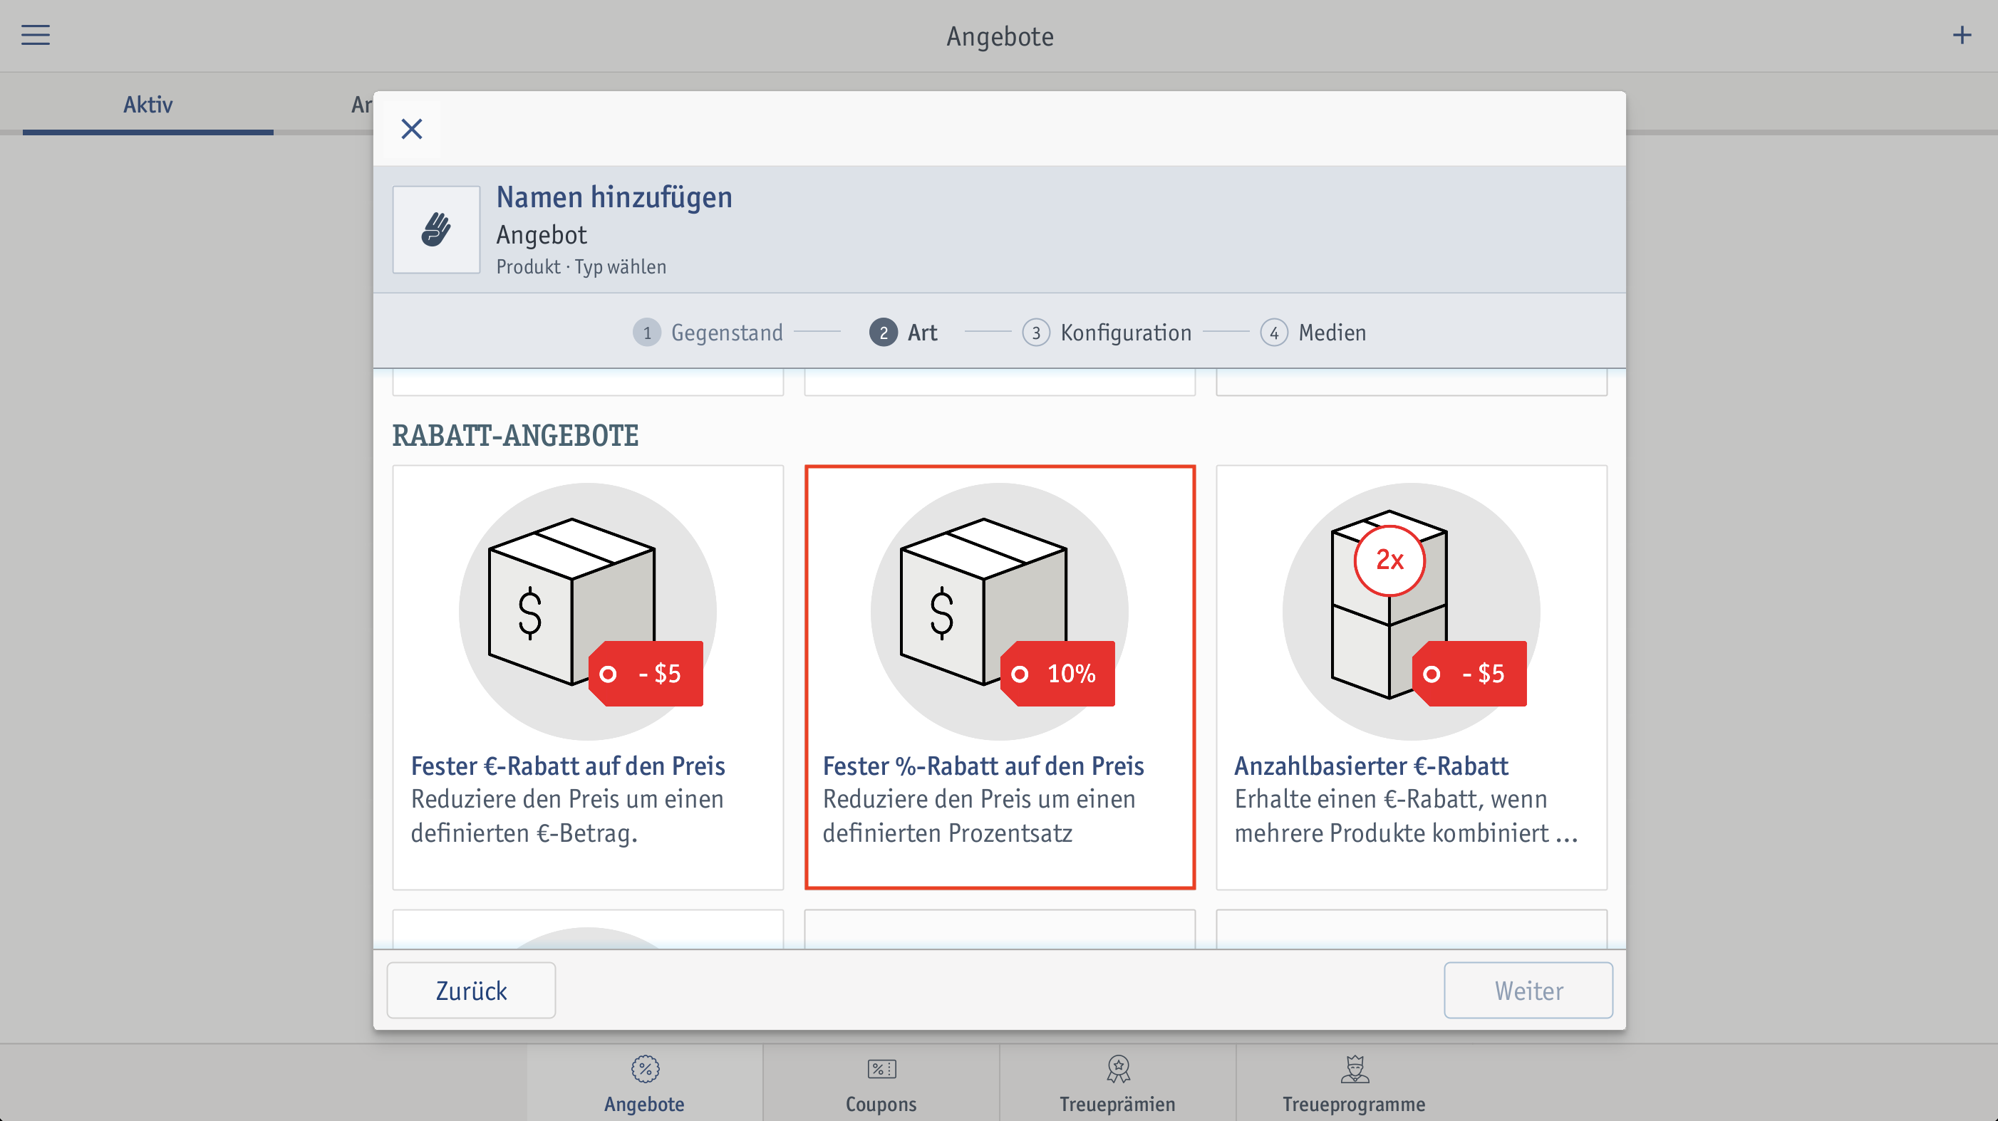This screenshot has width=1998, height=1121.
Task: Switch to the Aktiv tab
Action: pyautogui.click(x=147, y=105)
